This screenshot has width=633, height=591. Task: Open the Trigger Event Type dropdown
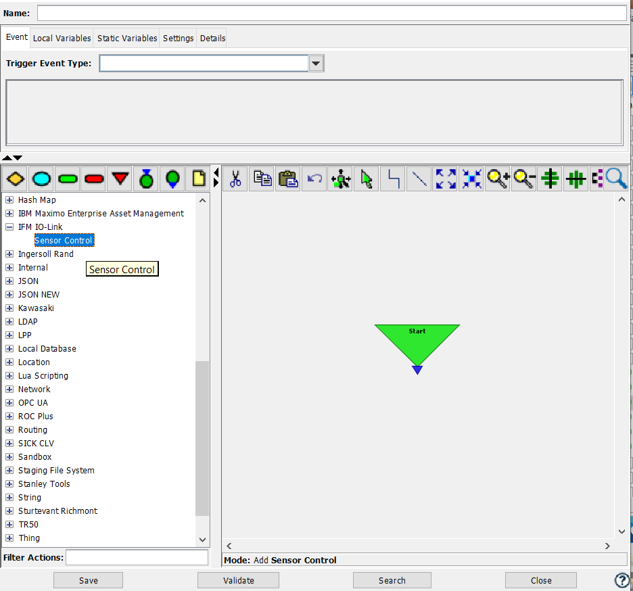click(x=315, y=63)
